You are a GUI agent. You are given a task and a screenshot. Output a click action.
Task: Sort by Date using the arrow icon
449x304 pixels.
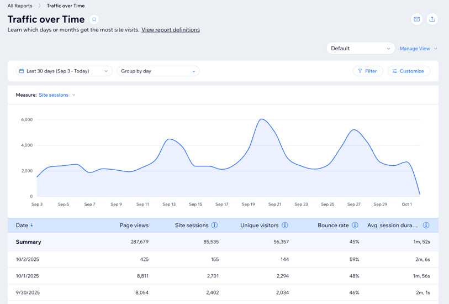(x=32, y=226)
